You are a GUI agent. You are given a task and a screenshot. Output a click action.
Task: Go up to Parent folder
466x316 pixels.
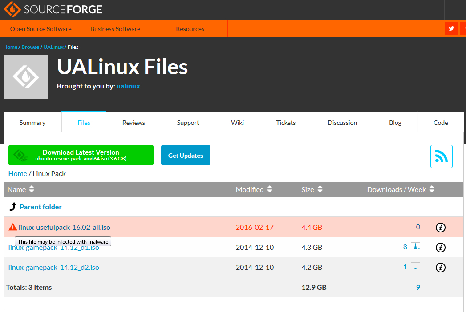coord(41,207)
